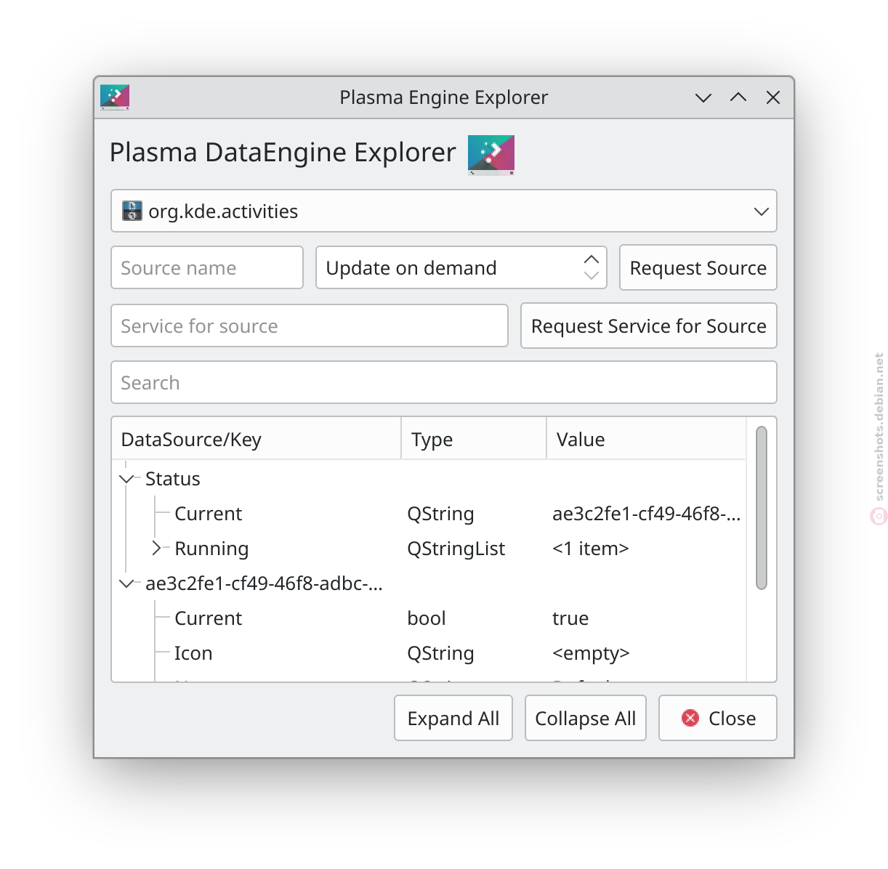The height and width of the screenshot is (869, 888).
Task: Click the <1 item> value cell
Action: [x=591, y=549]
